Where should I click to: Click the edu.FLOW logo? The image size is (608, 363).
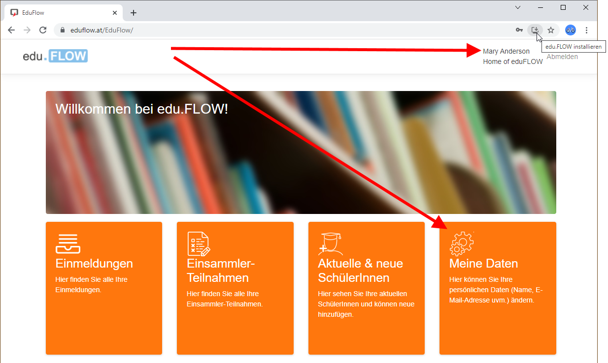[x=55, y=56]
